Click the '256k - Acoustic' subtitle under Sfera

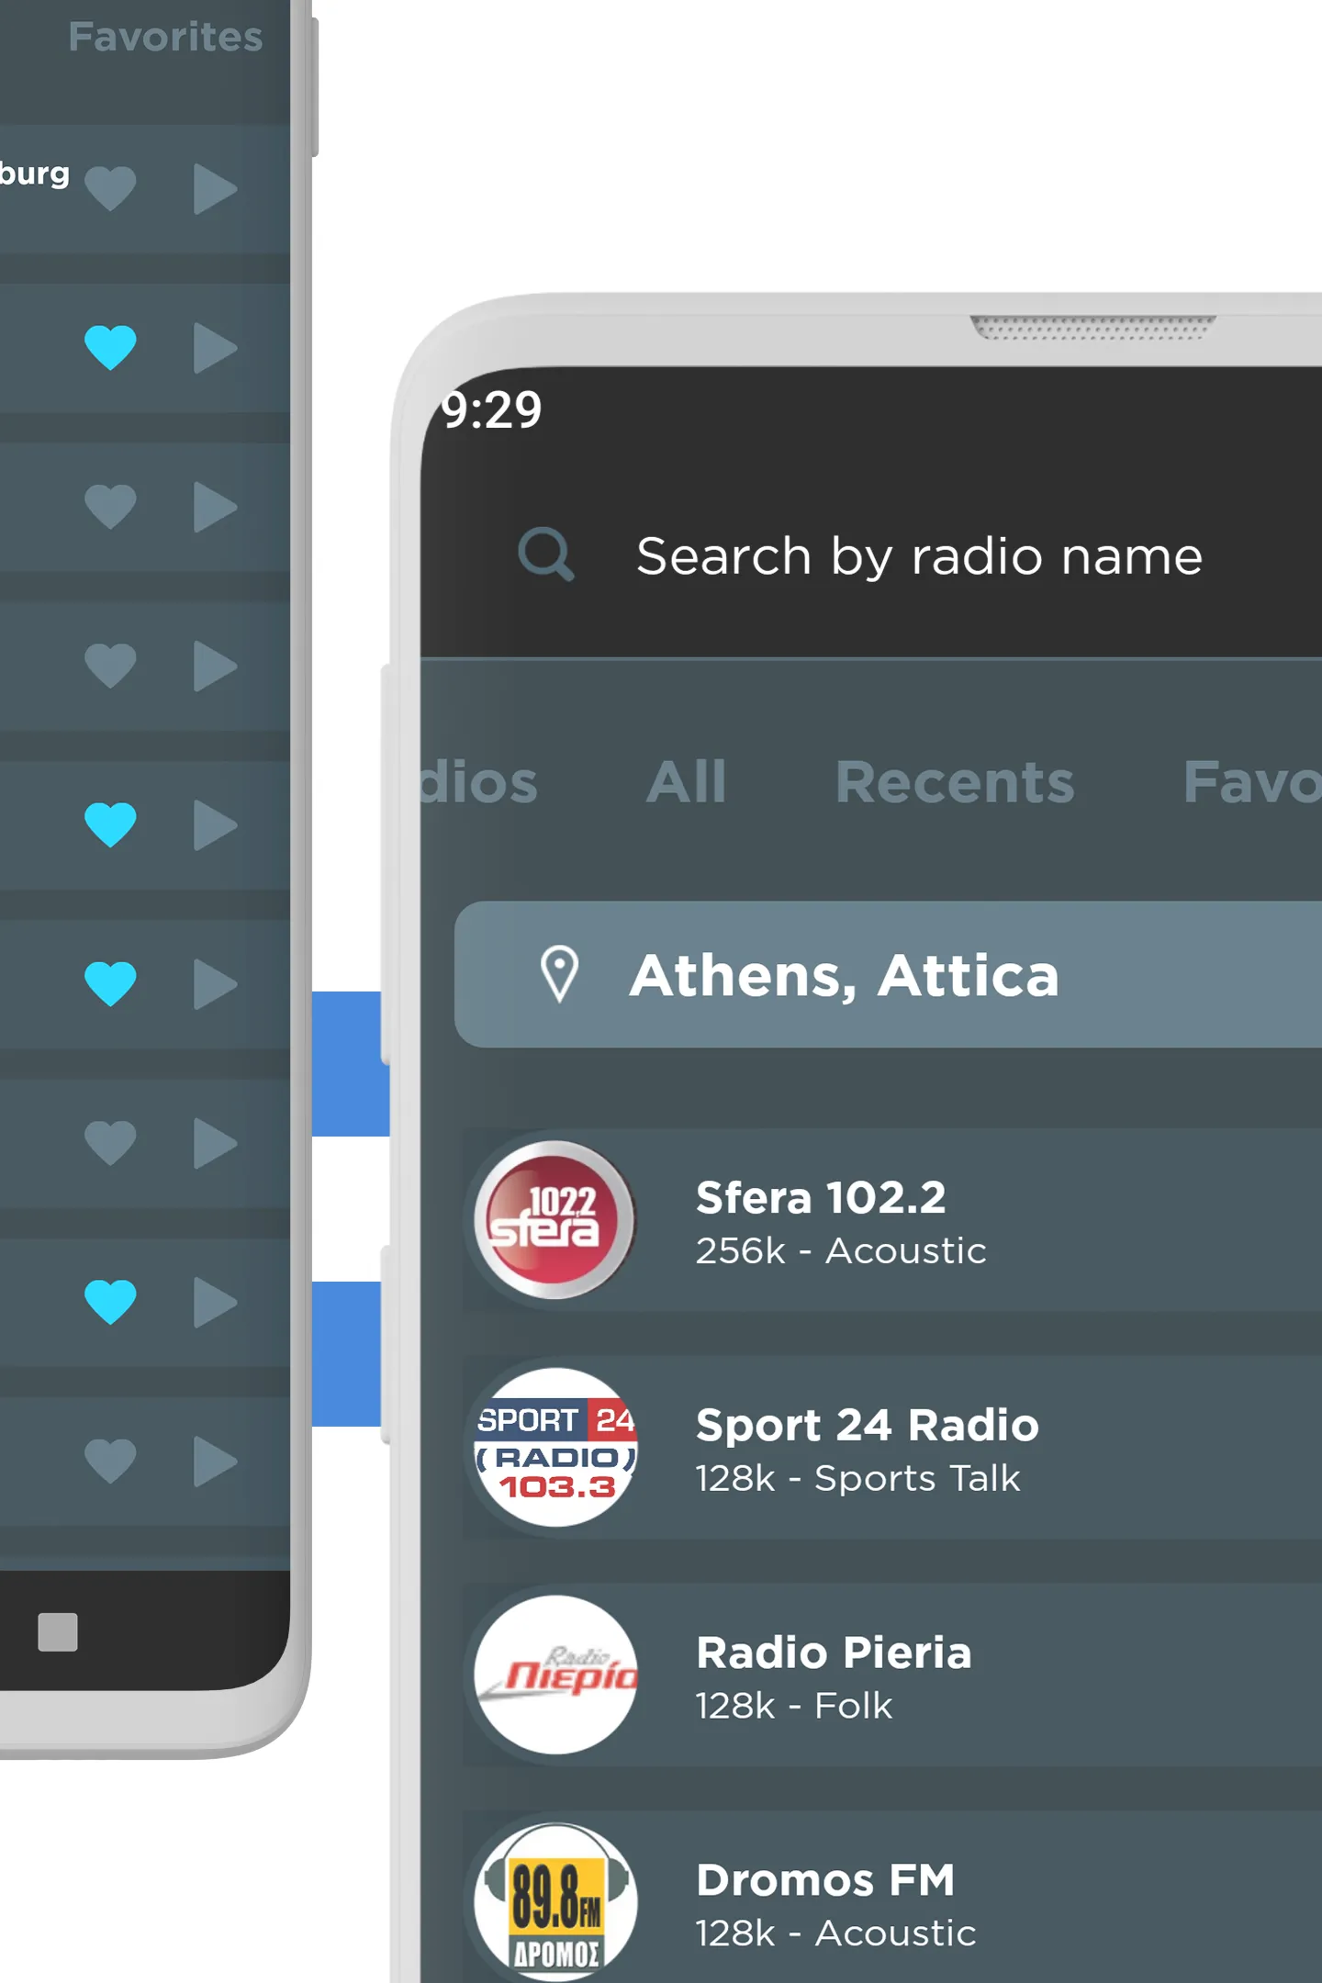[841, 1251]
